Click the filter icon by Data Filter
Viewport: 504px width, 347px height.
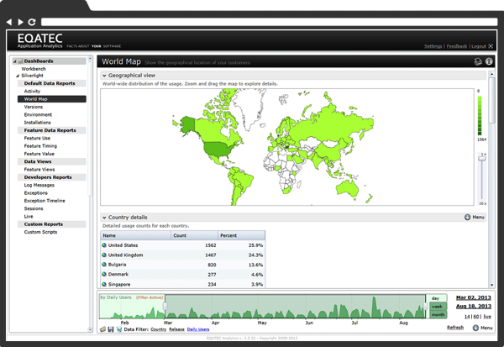pyautogui.click(x=119, y=329)
